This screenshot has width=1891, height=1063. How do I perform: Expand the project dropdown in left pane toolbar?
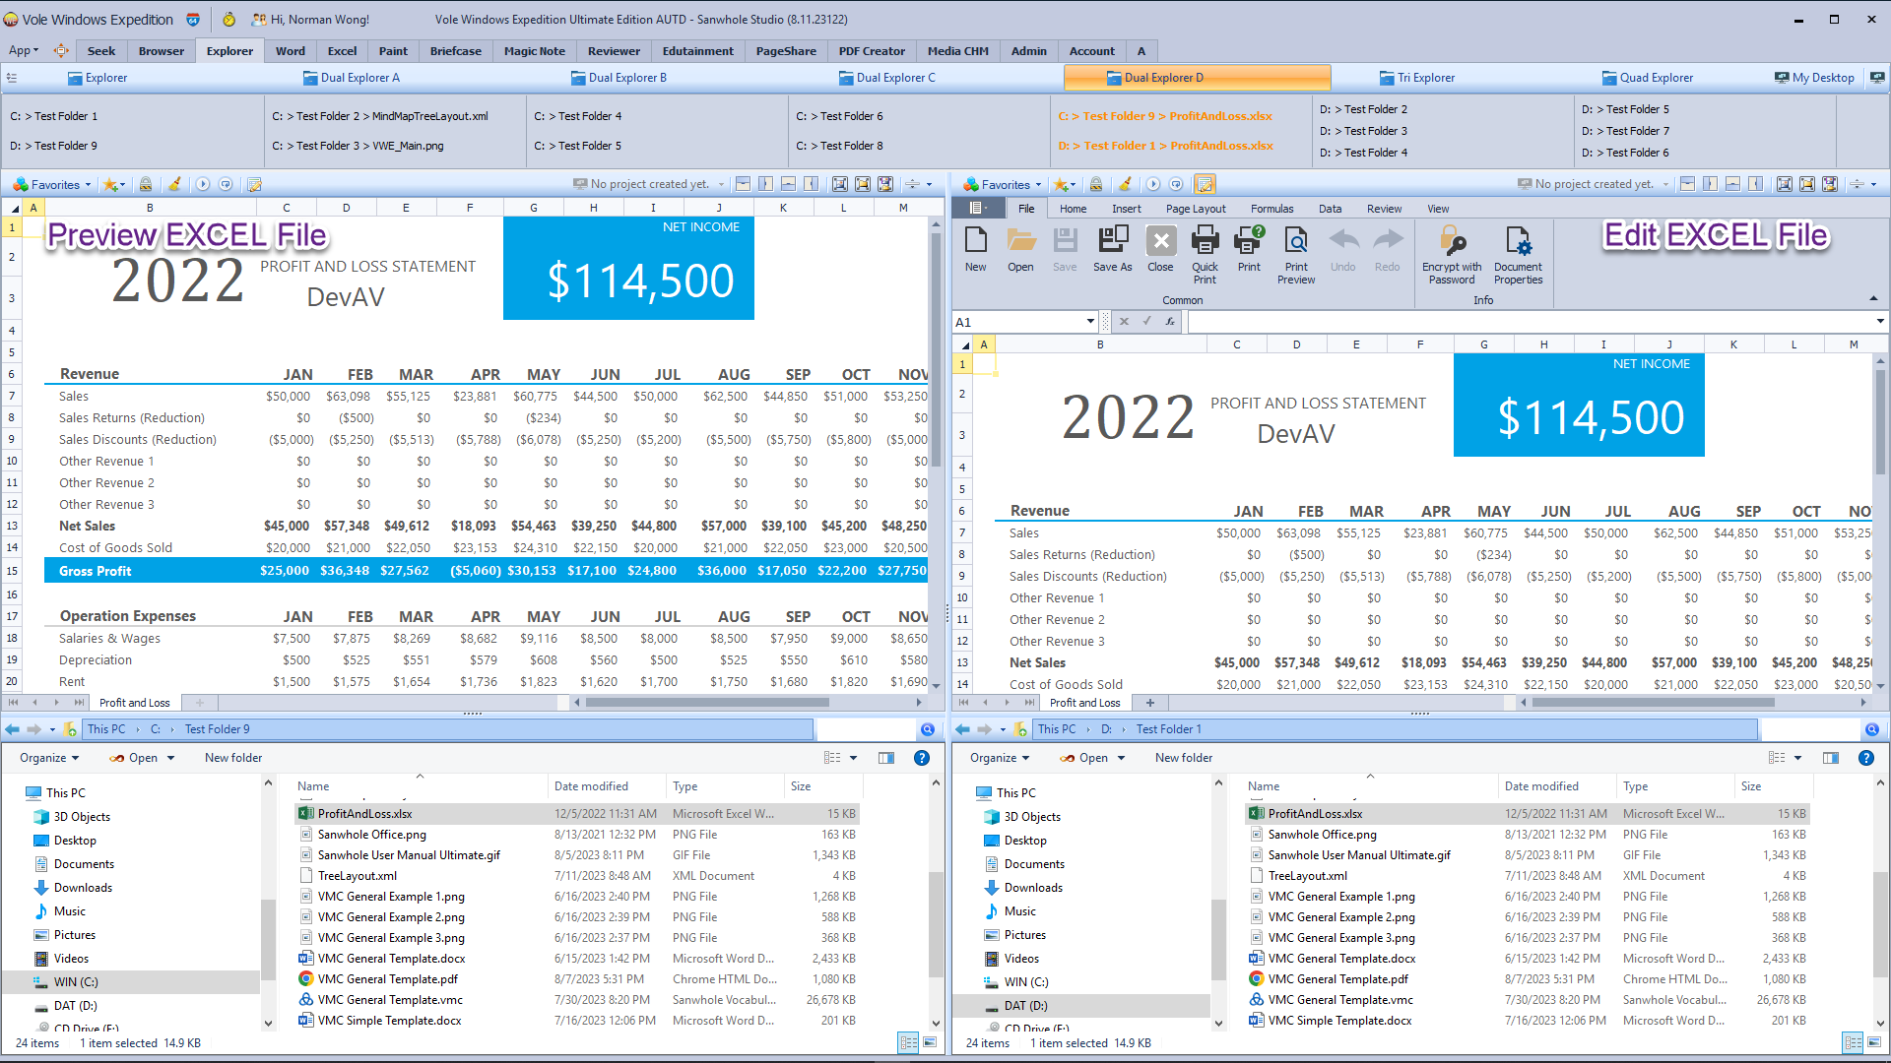pos(721,184)
